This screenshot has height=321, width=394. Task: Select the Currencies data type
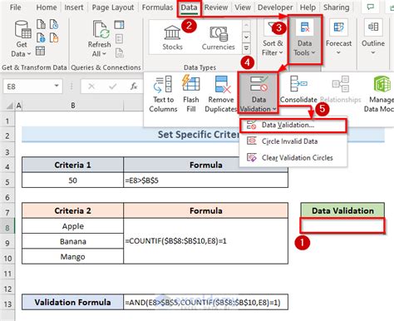pos(218,38)
